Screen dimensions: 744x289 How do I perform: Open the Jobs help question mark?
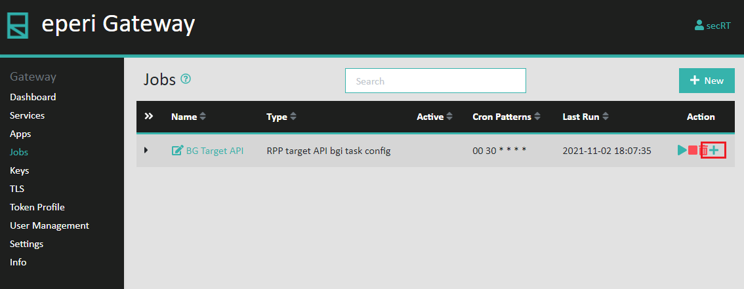(186, 79)
